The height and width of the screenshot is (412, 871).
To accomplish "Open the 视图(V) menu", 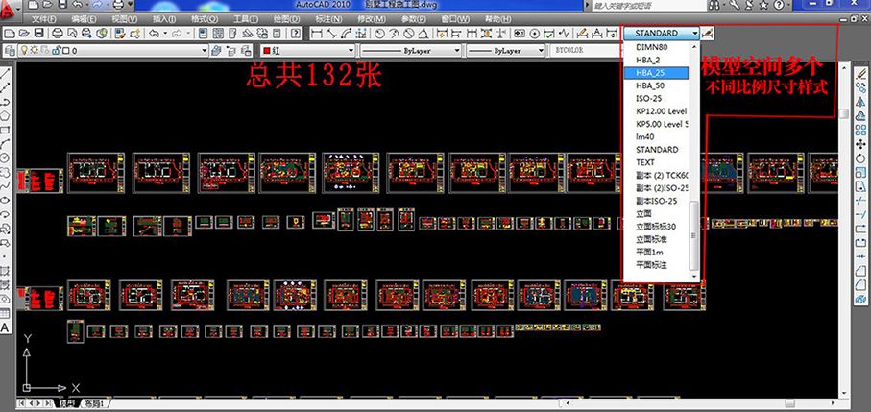I will coord(123,19).
